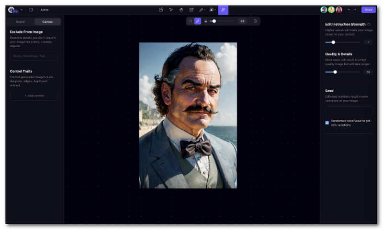Open the workspace logo dropdown arrow
The image size is (383, 230).
[x=22, y=10]
